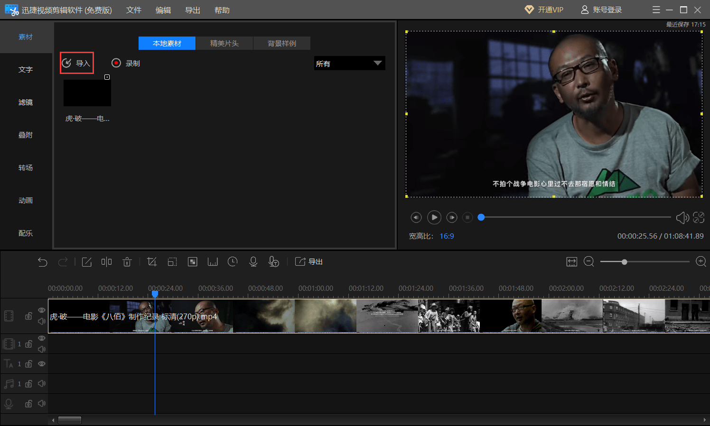Play the preview video
710x426 pixels.
coord(434,217)
